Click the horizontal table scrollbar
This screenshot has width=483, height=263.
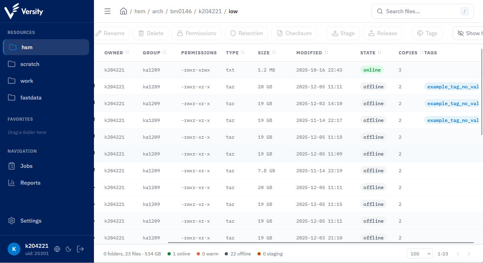pos(321,242)
